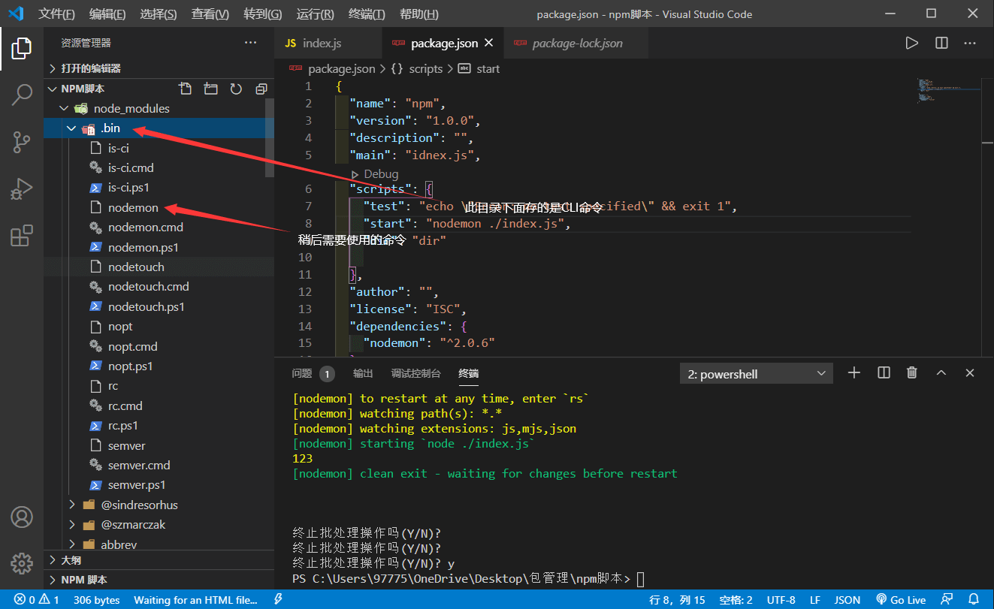Start Go Live server
This screenshot has width=994, height=609.
click(901, 600)
